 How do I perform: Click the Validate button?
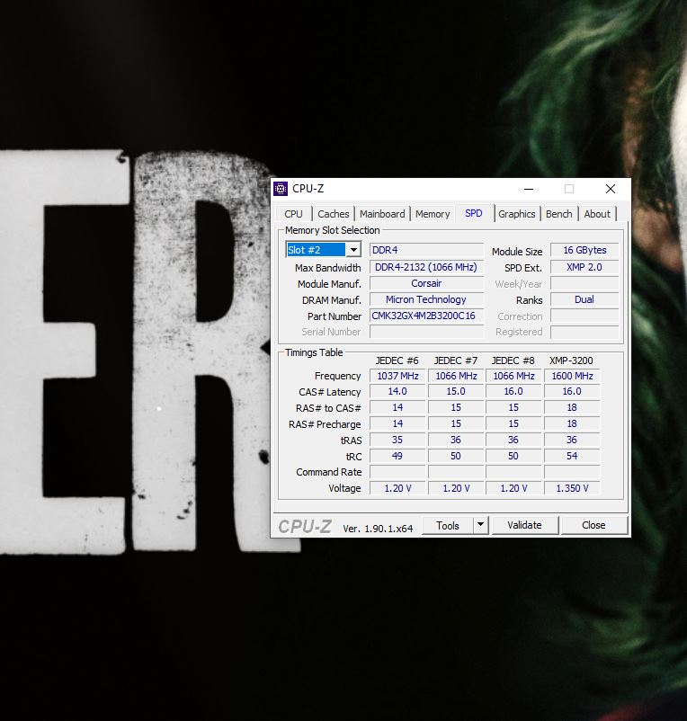[x=524, y=525]
